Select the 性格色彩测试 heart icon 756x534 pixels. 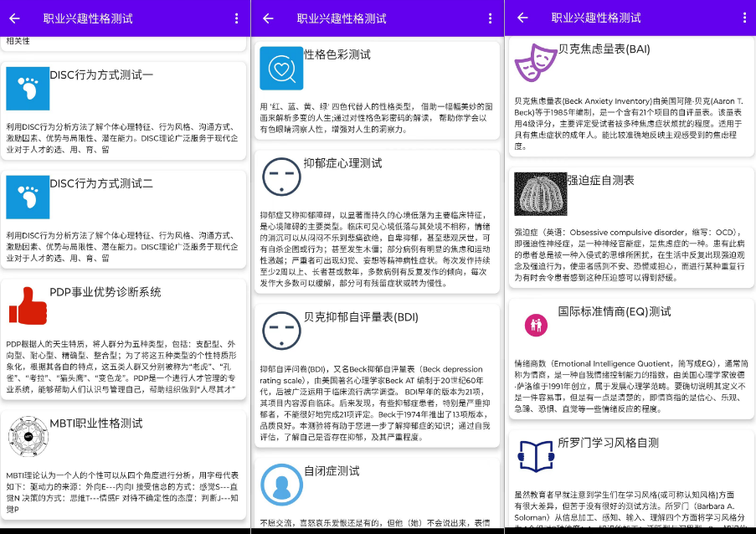[x=281, y=69]
